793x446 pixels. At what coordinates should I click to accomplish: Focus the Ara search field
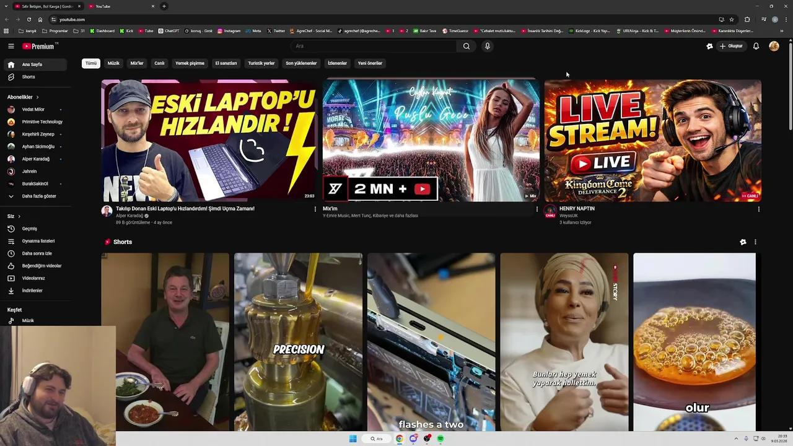click(374, 46)
